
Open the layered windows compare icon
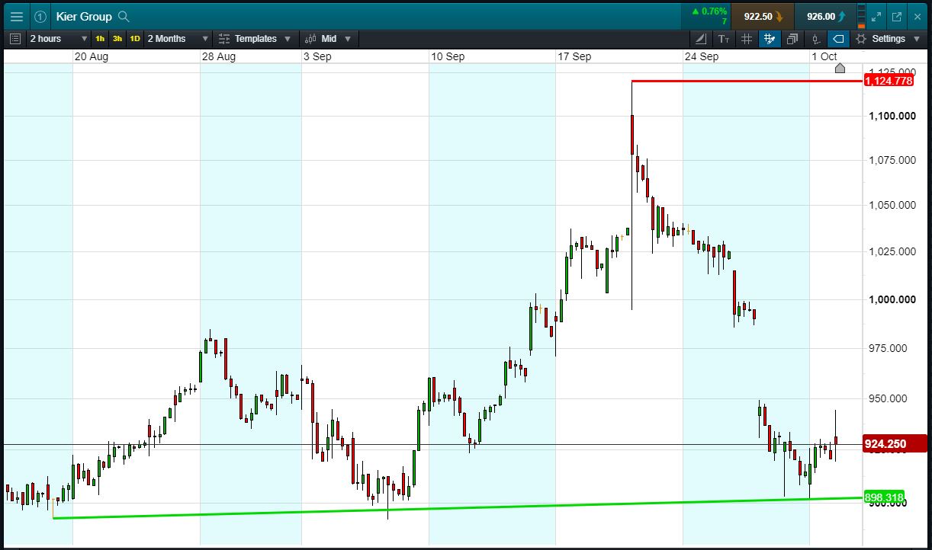(792, 39)
